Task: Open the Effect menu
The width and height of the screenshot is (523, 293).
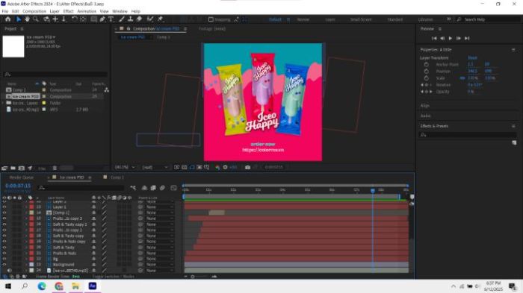Action: coord(69,11)
